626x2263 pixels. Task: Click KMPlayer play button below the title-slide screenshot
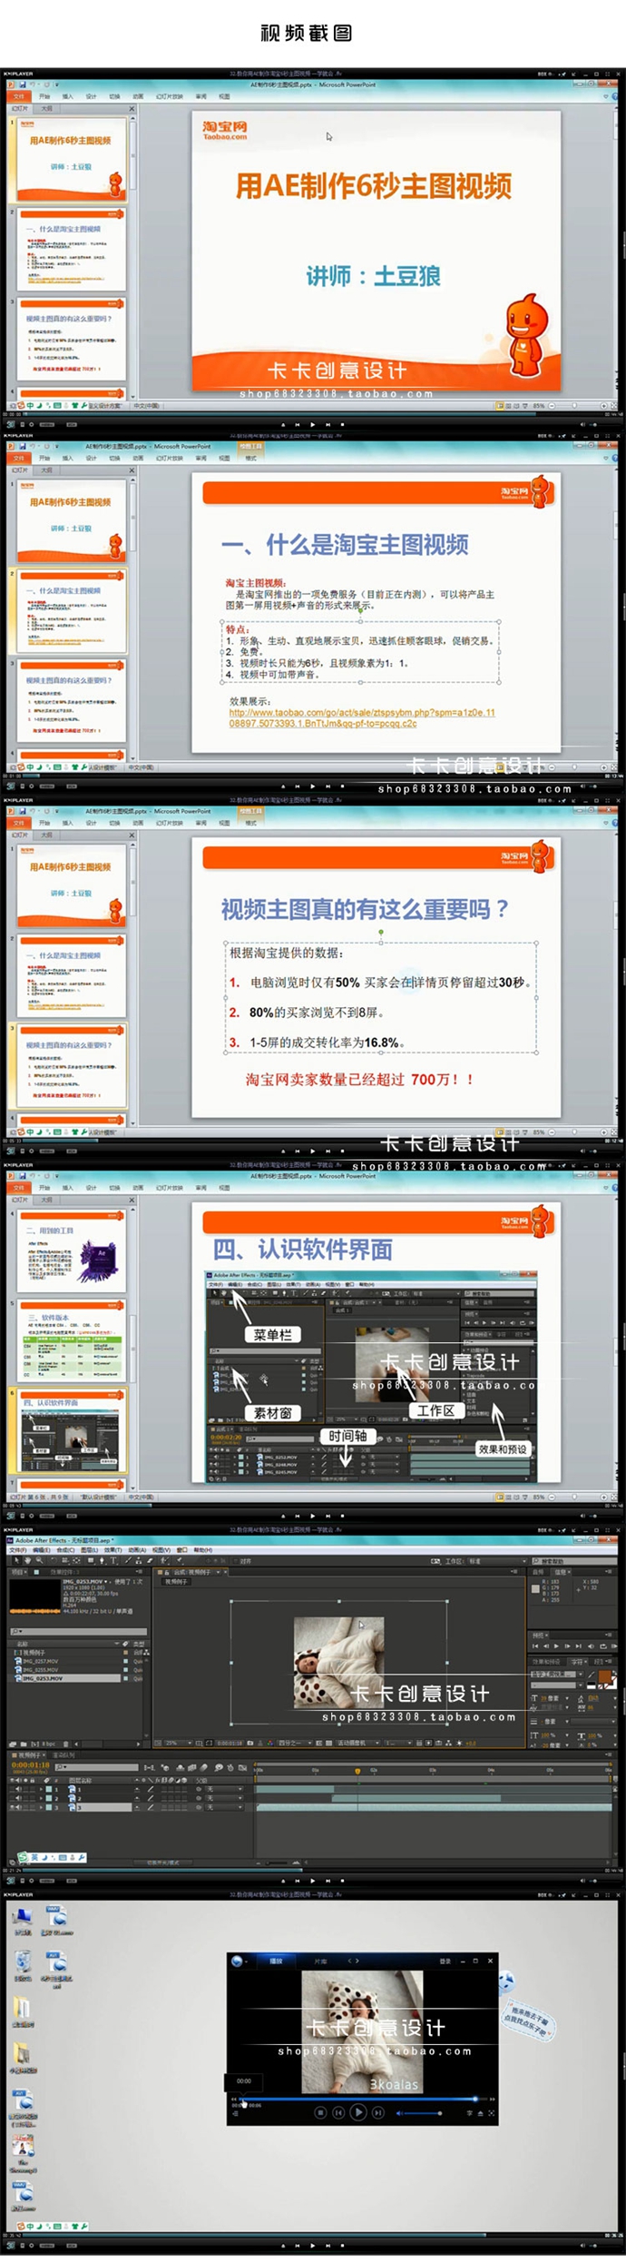point(313,424)
